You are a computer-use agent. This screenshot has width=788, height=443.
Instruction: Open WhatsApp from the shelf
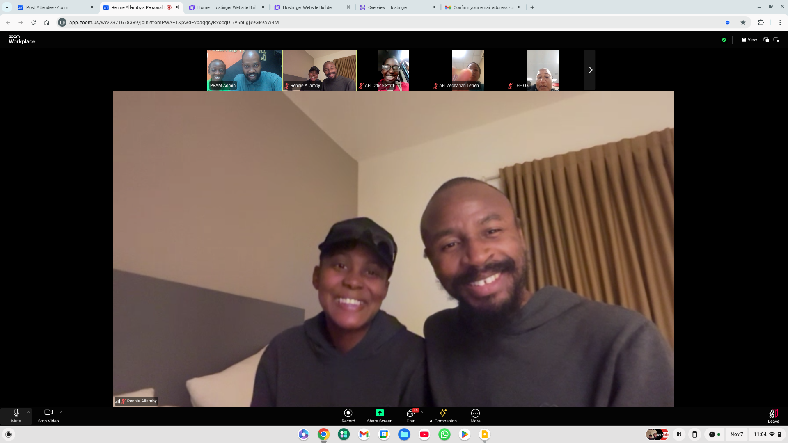pos(444,434)
